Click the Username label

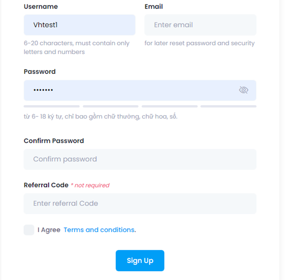click(41, 7)
